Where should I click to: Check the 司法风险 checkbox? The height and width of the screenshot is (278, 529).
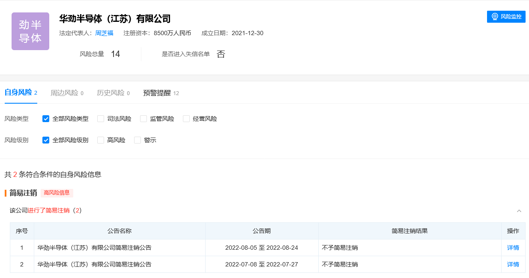(101, 119)
